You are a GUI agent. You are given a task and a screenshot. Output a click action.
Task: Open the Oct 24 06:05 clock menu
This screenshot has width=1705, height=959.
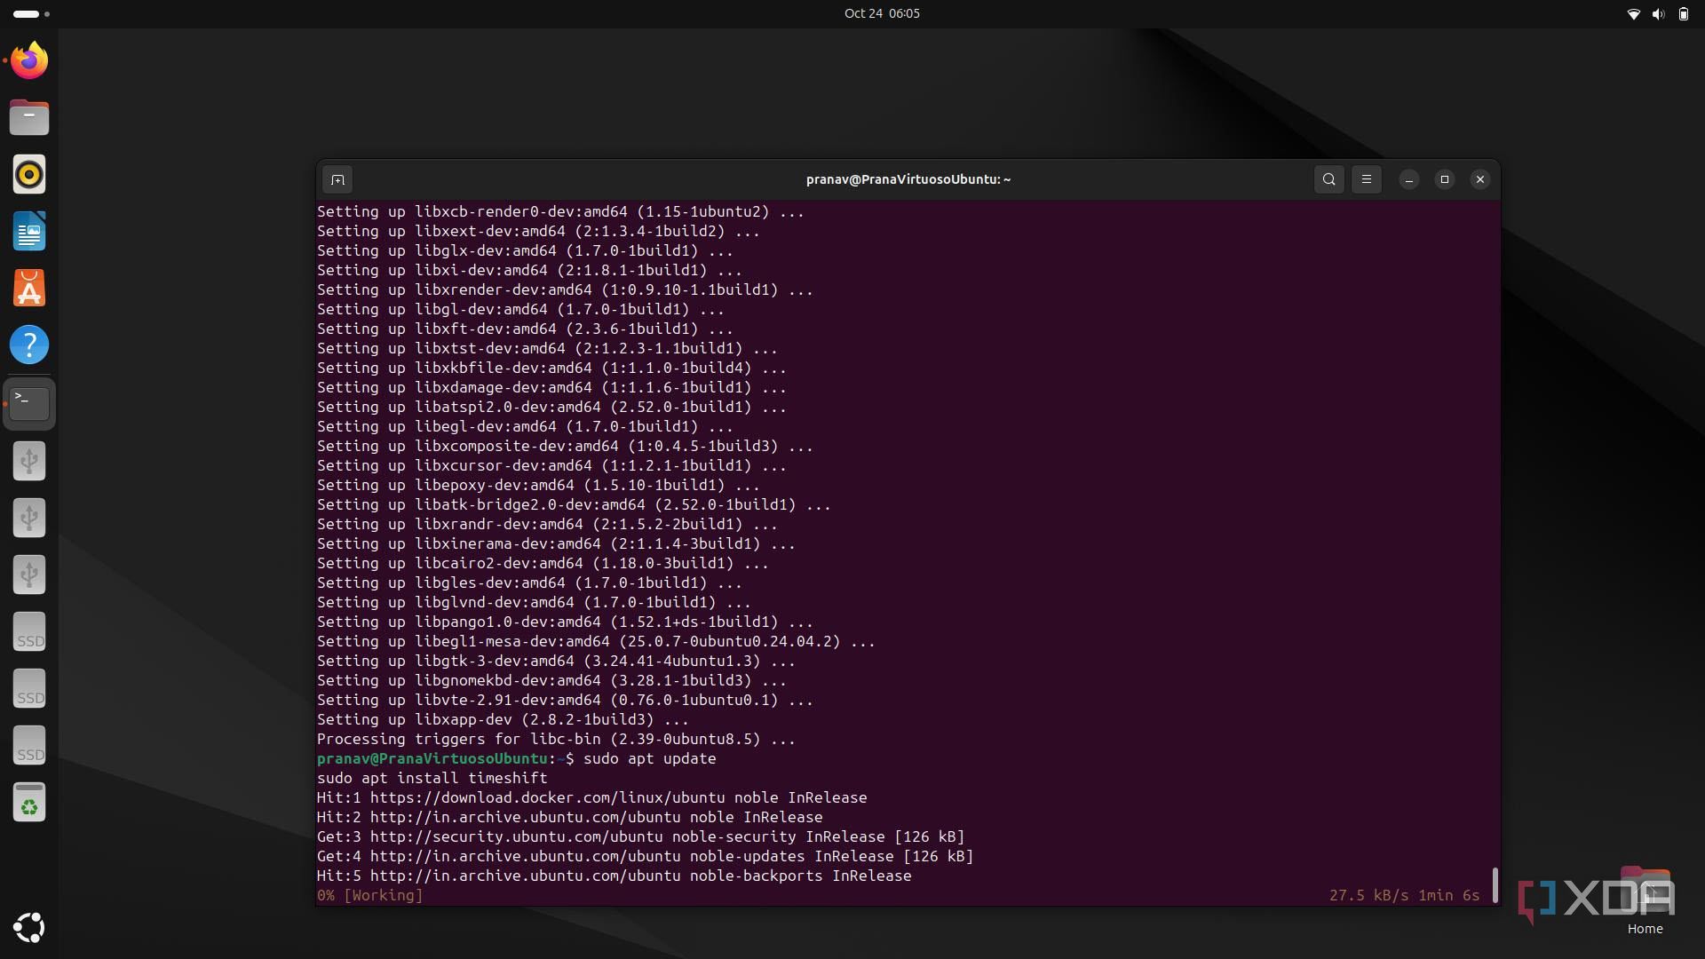pyautogui.click(x=882, y=13)
